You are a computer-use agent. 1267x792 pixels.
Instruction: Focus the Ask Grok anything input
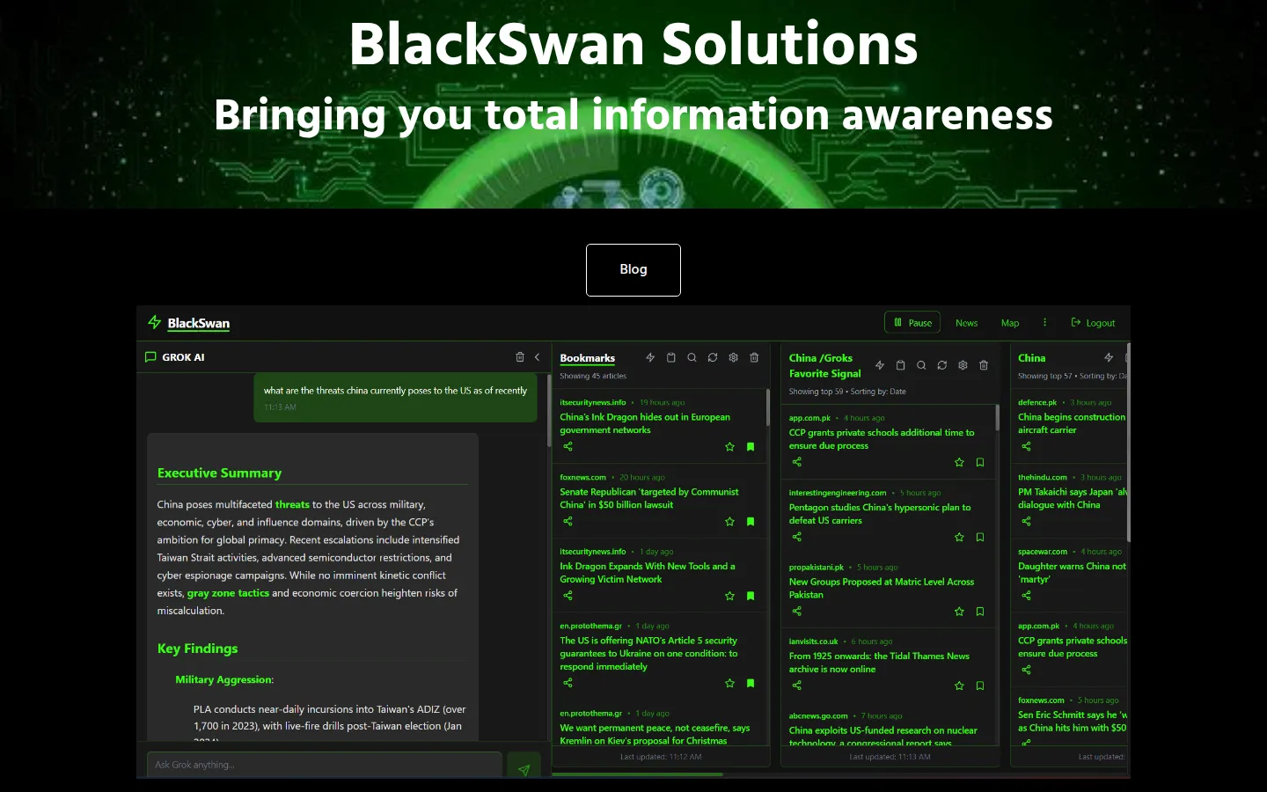[324, 765]
